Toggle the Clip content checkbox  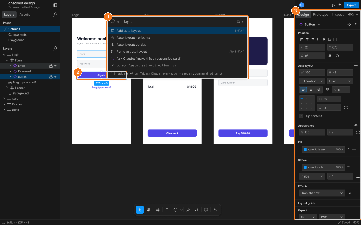point(301,116)
